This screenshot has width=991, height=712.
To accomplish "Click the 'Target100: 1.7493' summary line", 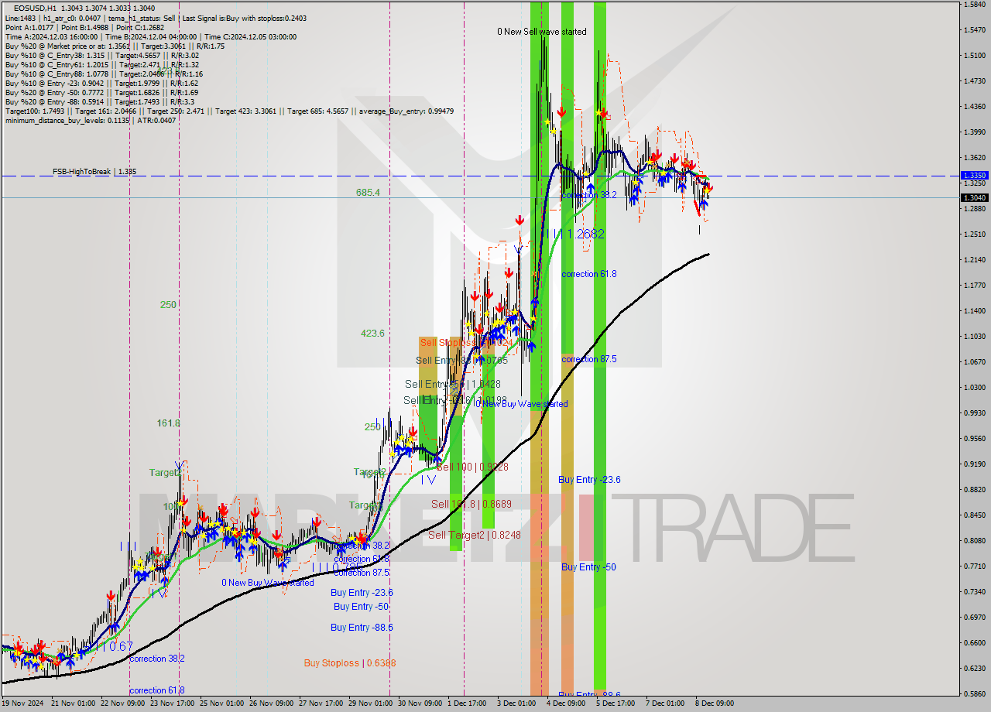I will (x=229, y=111).
